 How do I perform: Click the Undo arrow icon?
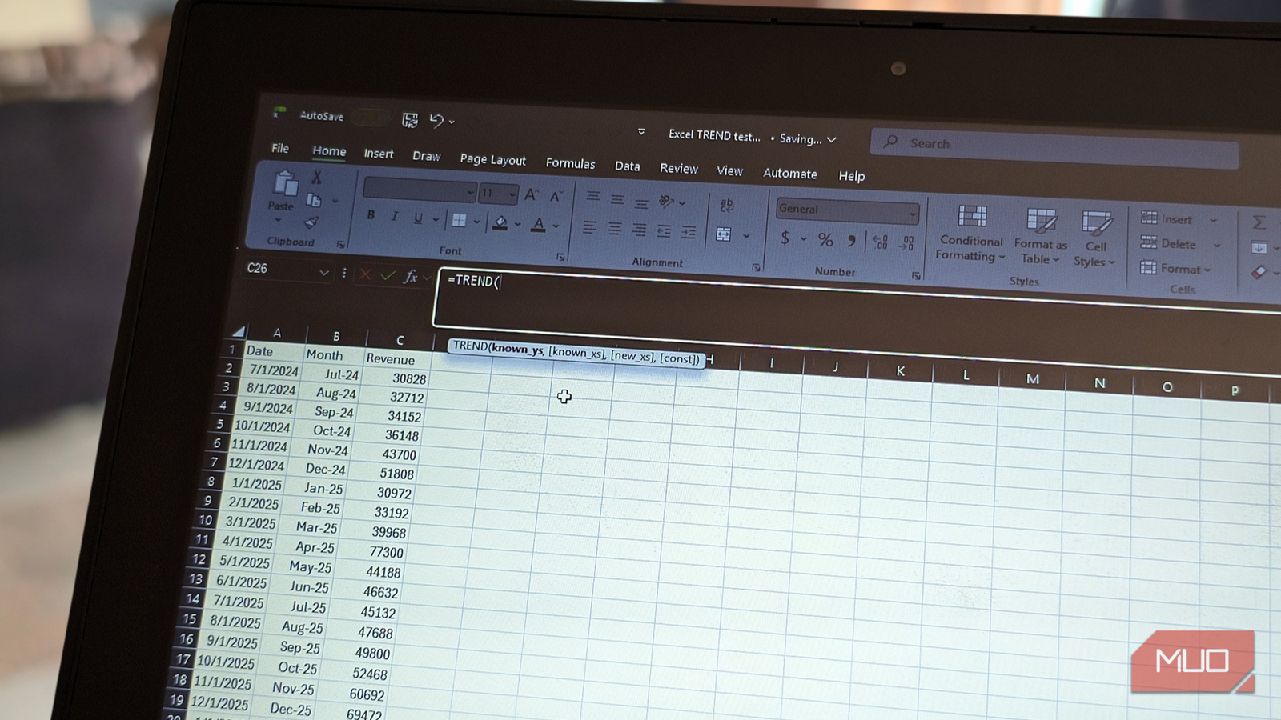[x=436, y=121]
